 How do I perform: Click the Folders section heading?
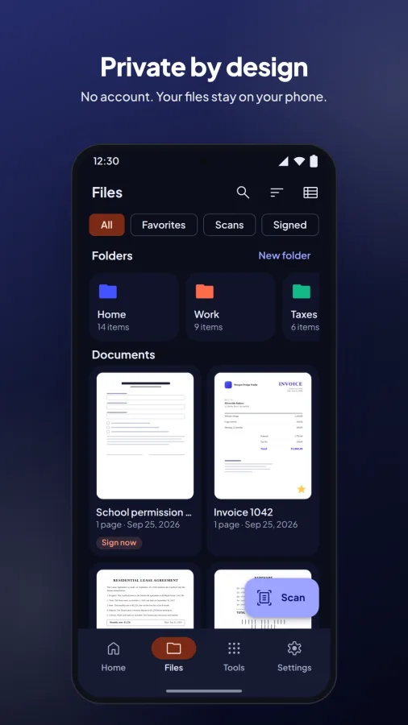point(112,255)
